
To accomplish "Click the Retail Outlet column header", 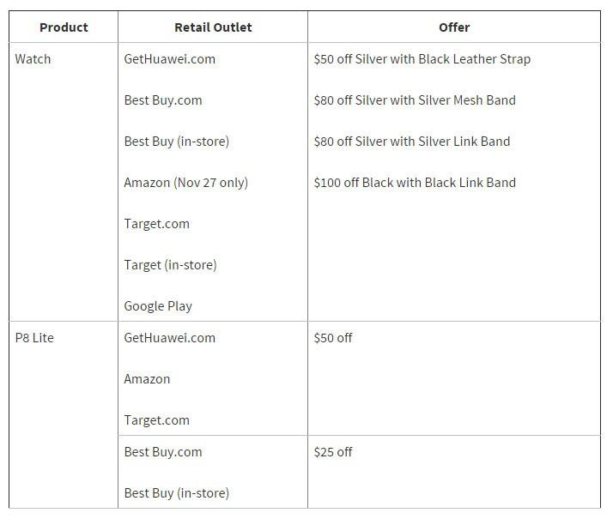I will click(x=213, y=27).
